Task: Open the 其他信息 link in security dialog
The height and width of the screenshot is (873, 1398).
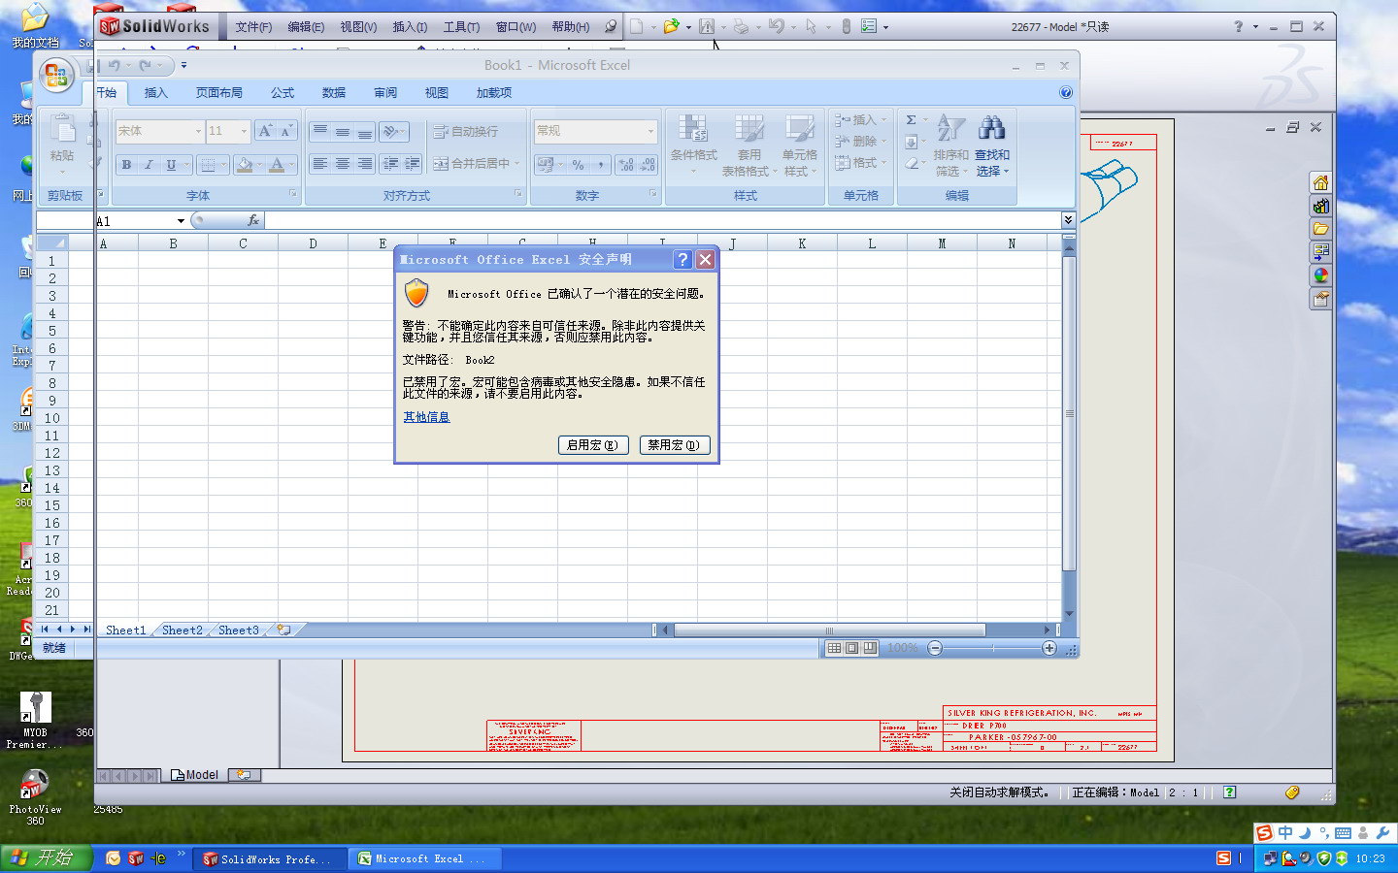Action: click(426, 417)
